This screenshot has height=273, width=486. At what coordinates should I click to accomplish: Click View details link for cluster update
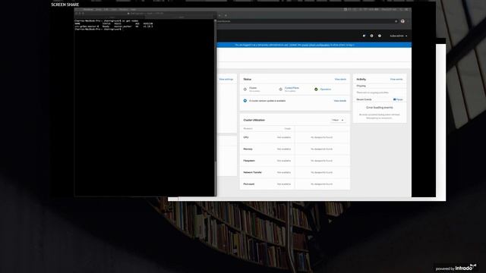click(x=340, y=101)
